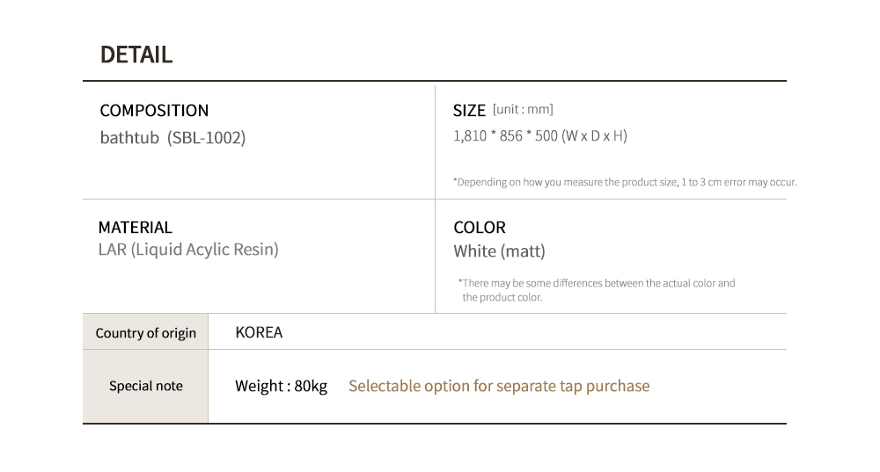
Task: Click the Country of origin cell
Action: [145, 333]
